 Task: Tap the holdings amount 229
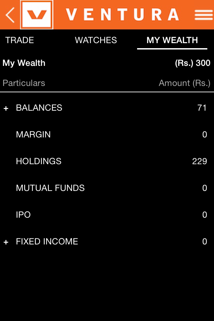pos(200,161)
